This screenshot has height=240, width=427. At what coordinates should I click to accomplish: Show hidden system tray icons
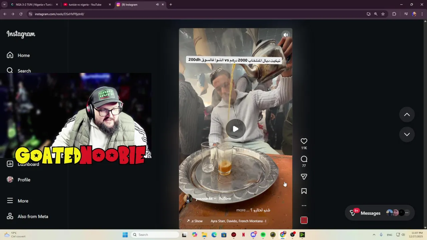click(374, 235)
